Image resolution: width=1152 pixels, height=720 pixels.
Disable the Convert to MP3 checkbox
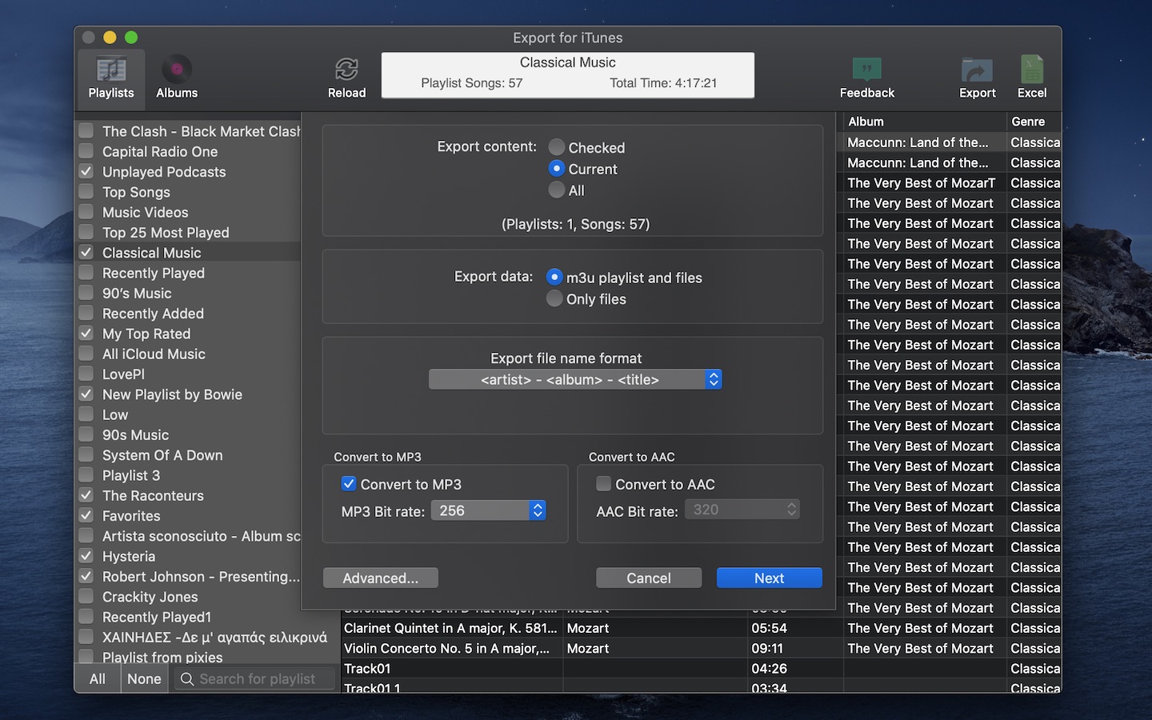tap(349, 483)
